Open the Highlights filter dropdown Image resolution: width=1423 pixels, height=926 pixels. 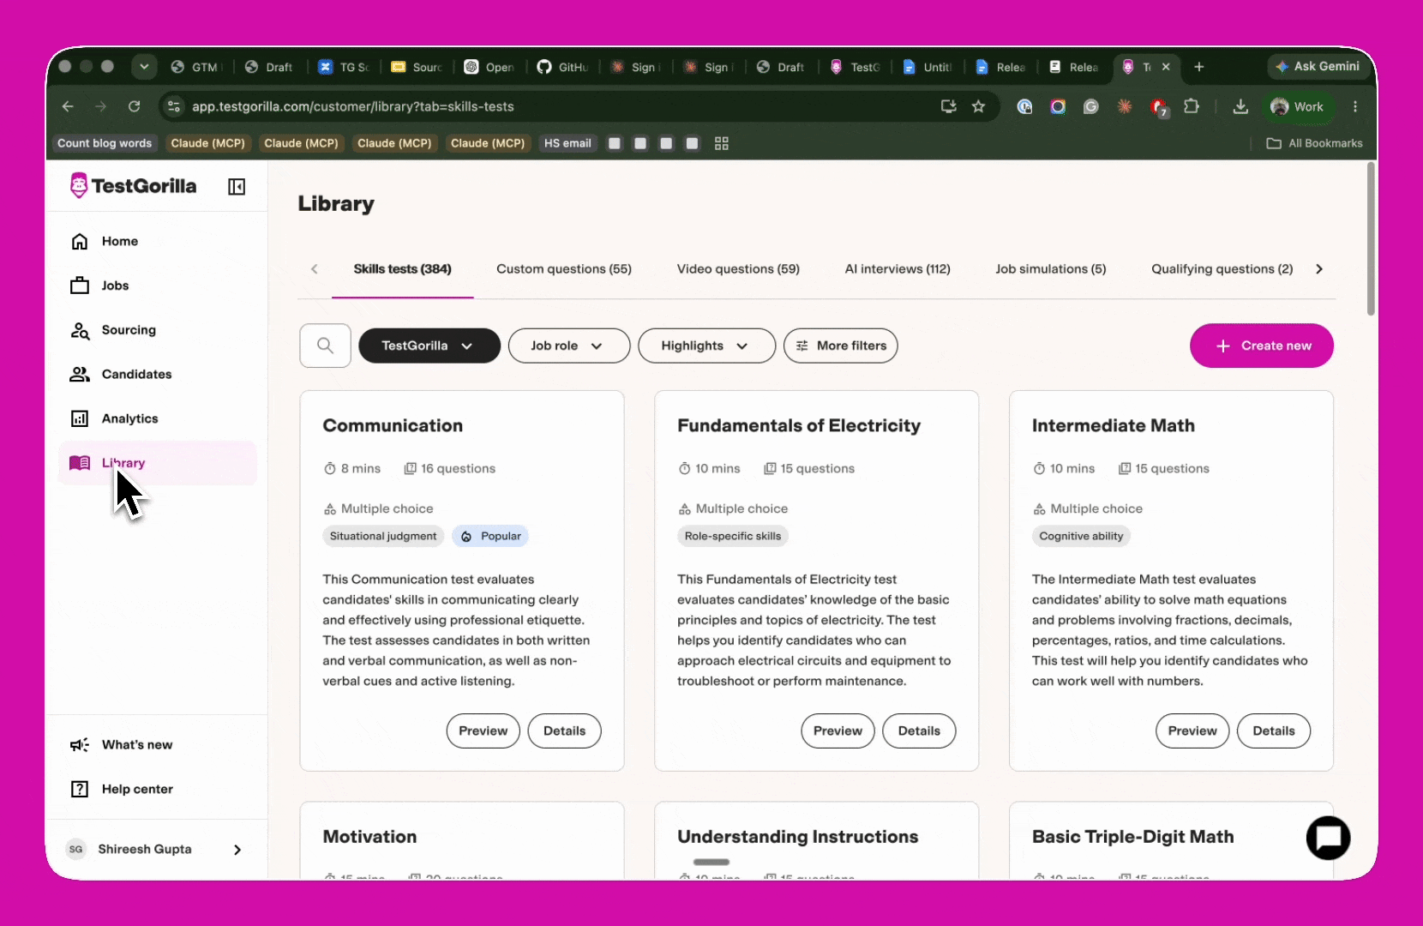coord(706,346)
